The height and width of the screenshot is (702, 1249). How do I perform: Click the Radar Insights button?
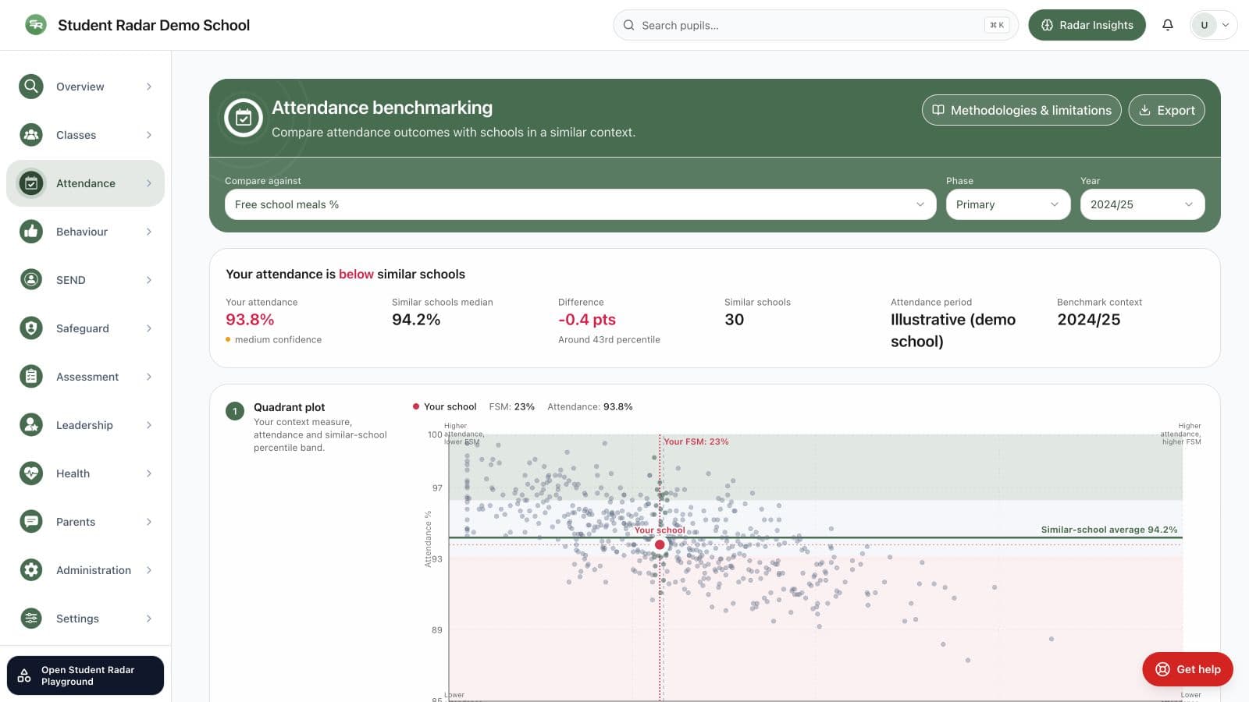[x=1087, y=25]
